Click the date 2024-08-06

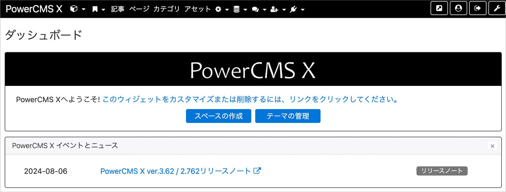tap(46, 171)
